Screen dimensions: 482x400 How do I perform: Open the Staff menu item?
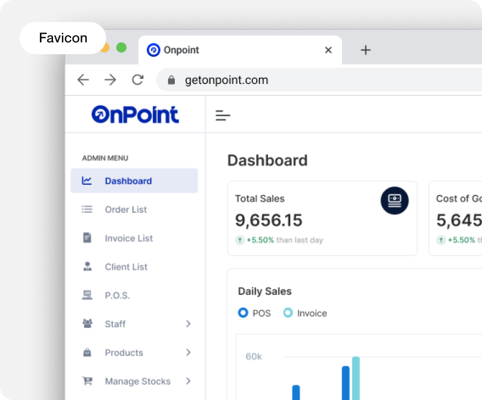pyautogui.click(x=135, y=324)
